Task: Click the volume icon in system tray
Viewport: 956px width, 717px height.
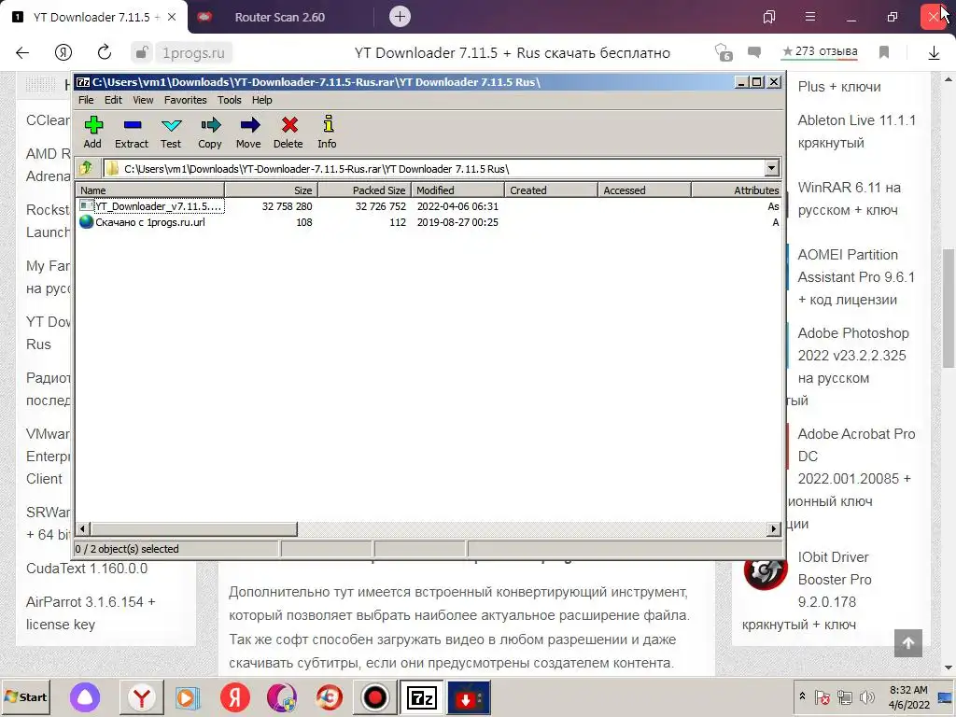Action: pos(865,696)
